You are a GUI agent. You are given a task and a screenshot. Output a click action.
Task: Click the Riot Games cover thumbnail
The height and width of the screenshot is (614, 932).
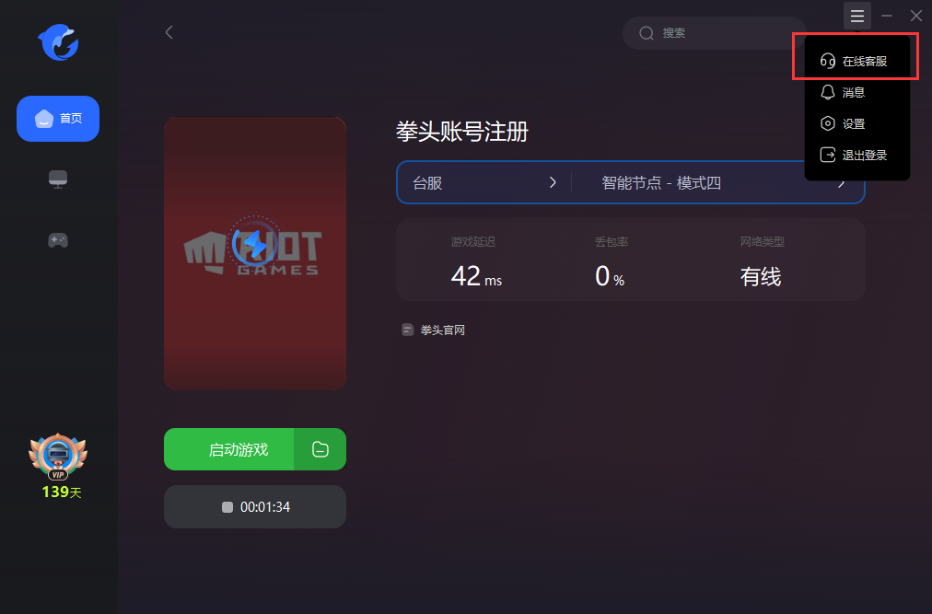255,253
